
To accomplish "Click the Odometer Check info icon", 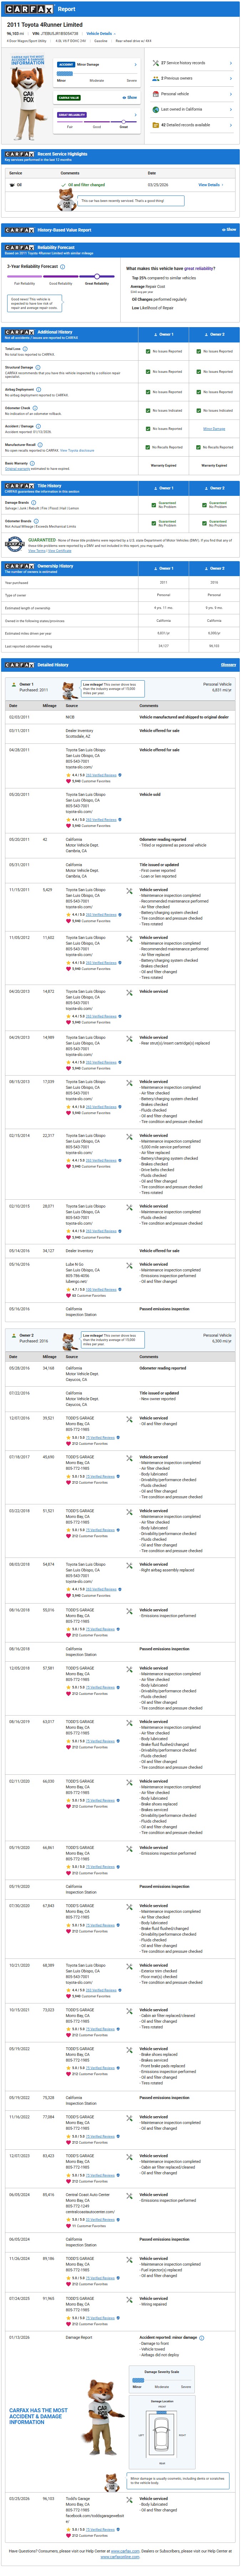I will click(34, 408).
